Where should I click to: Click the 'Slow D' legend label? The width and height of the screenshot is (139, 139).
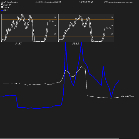coord(7,5)
